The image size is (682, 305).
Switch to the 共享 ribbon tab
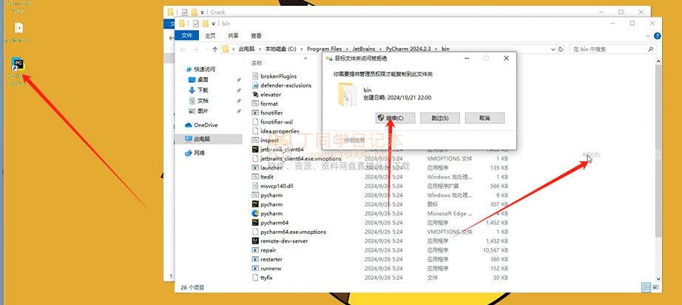click(x=233, y=36)
